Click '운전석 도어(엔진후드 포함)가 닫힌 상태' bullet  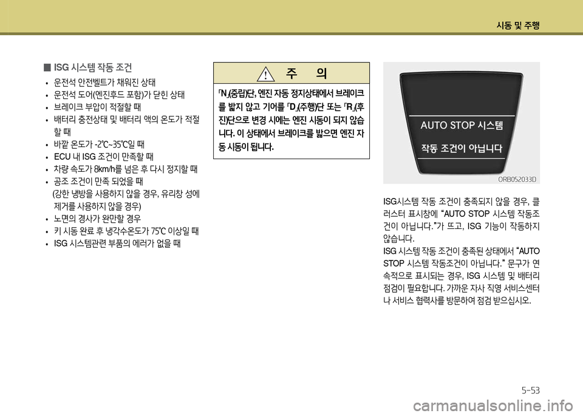pos(119,94)
